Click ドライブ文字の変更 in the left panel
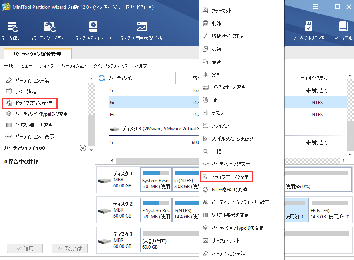354x260 pixels. [x=30, y=103]
